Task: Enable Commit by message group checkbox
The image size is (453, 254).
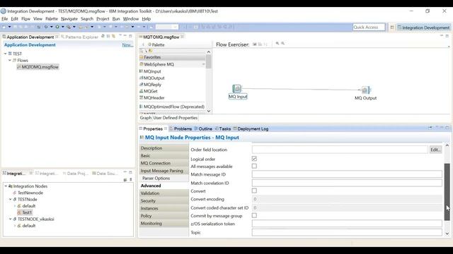Action: [x=254, y=215]
